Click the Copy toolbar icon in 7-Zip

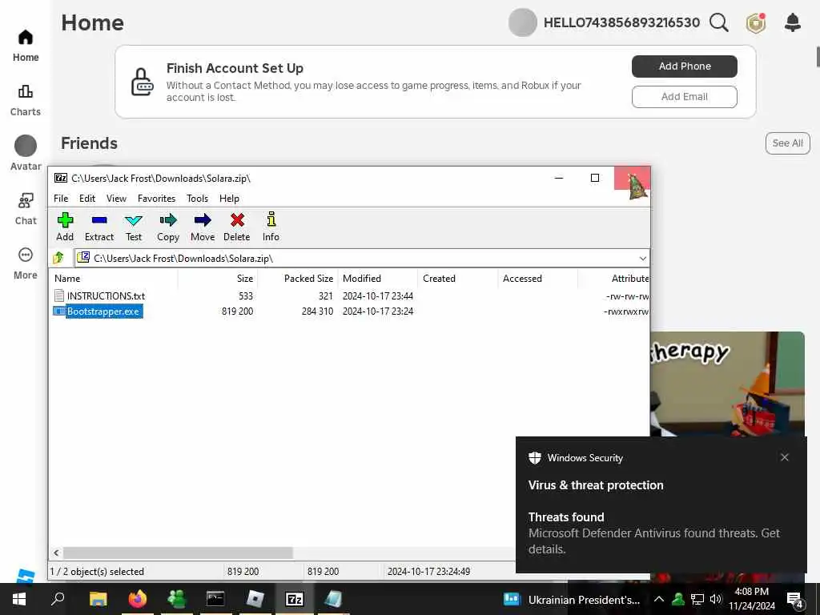tap(168, 227)
